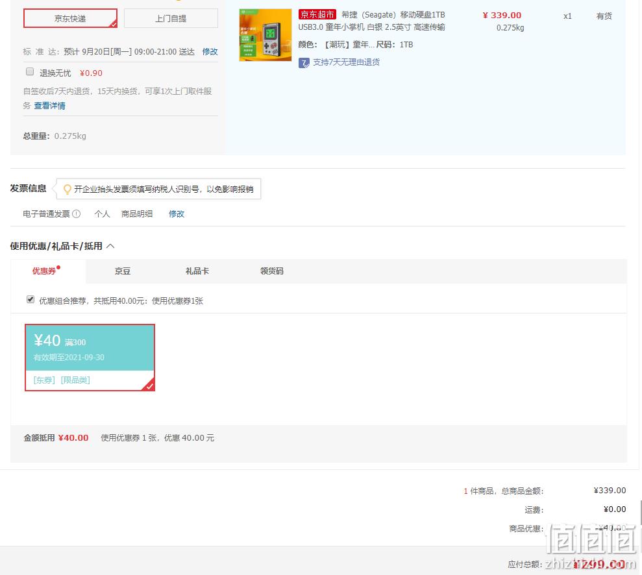The width and height of the screenshot is (642, 575).
Task: Click the 金额抵用 ¥40.00 amount
Action: 73,437
